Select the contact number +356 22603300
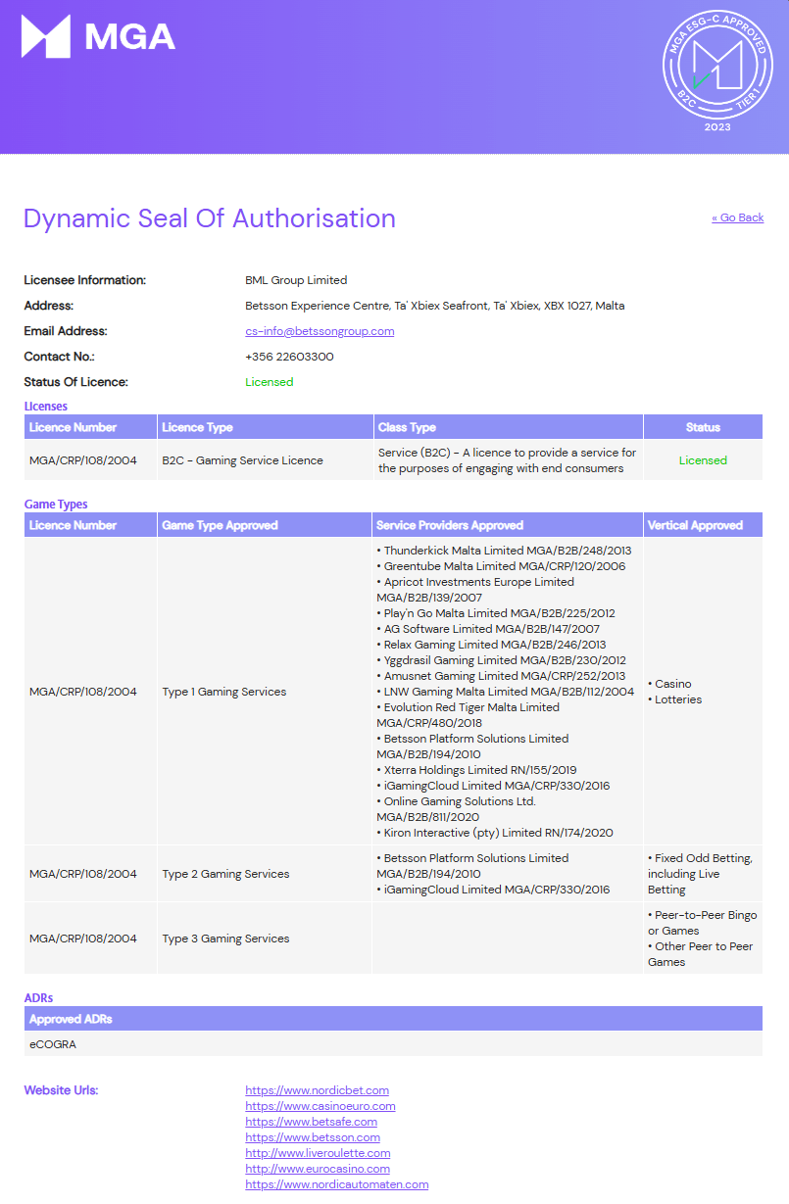789x1204 pixels. (x=289, y=357)
